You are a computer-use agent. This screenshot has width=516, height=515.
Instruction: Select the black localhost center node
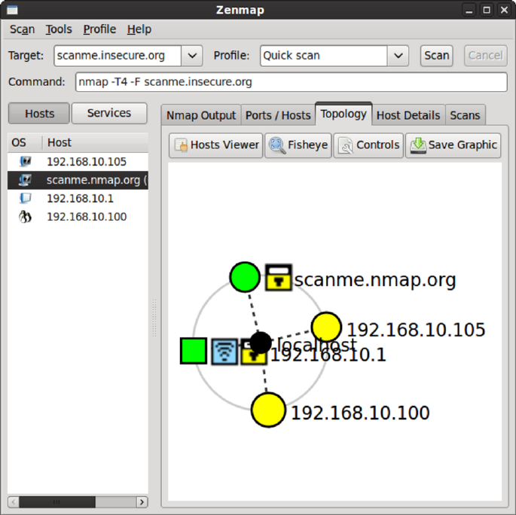coord(261,343)
